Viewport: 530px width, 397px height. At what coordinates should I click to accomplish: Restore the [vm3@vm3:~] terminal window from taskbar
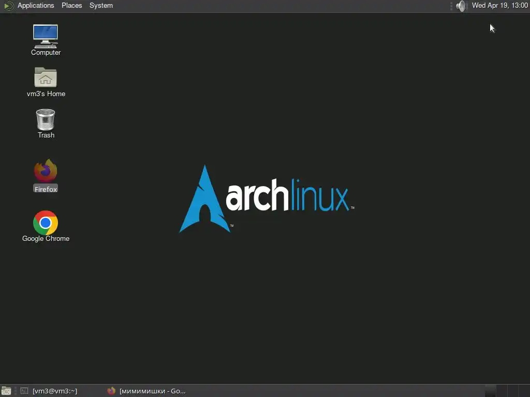49,391
